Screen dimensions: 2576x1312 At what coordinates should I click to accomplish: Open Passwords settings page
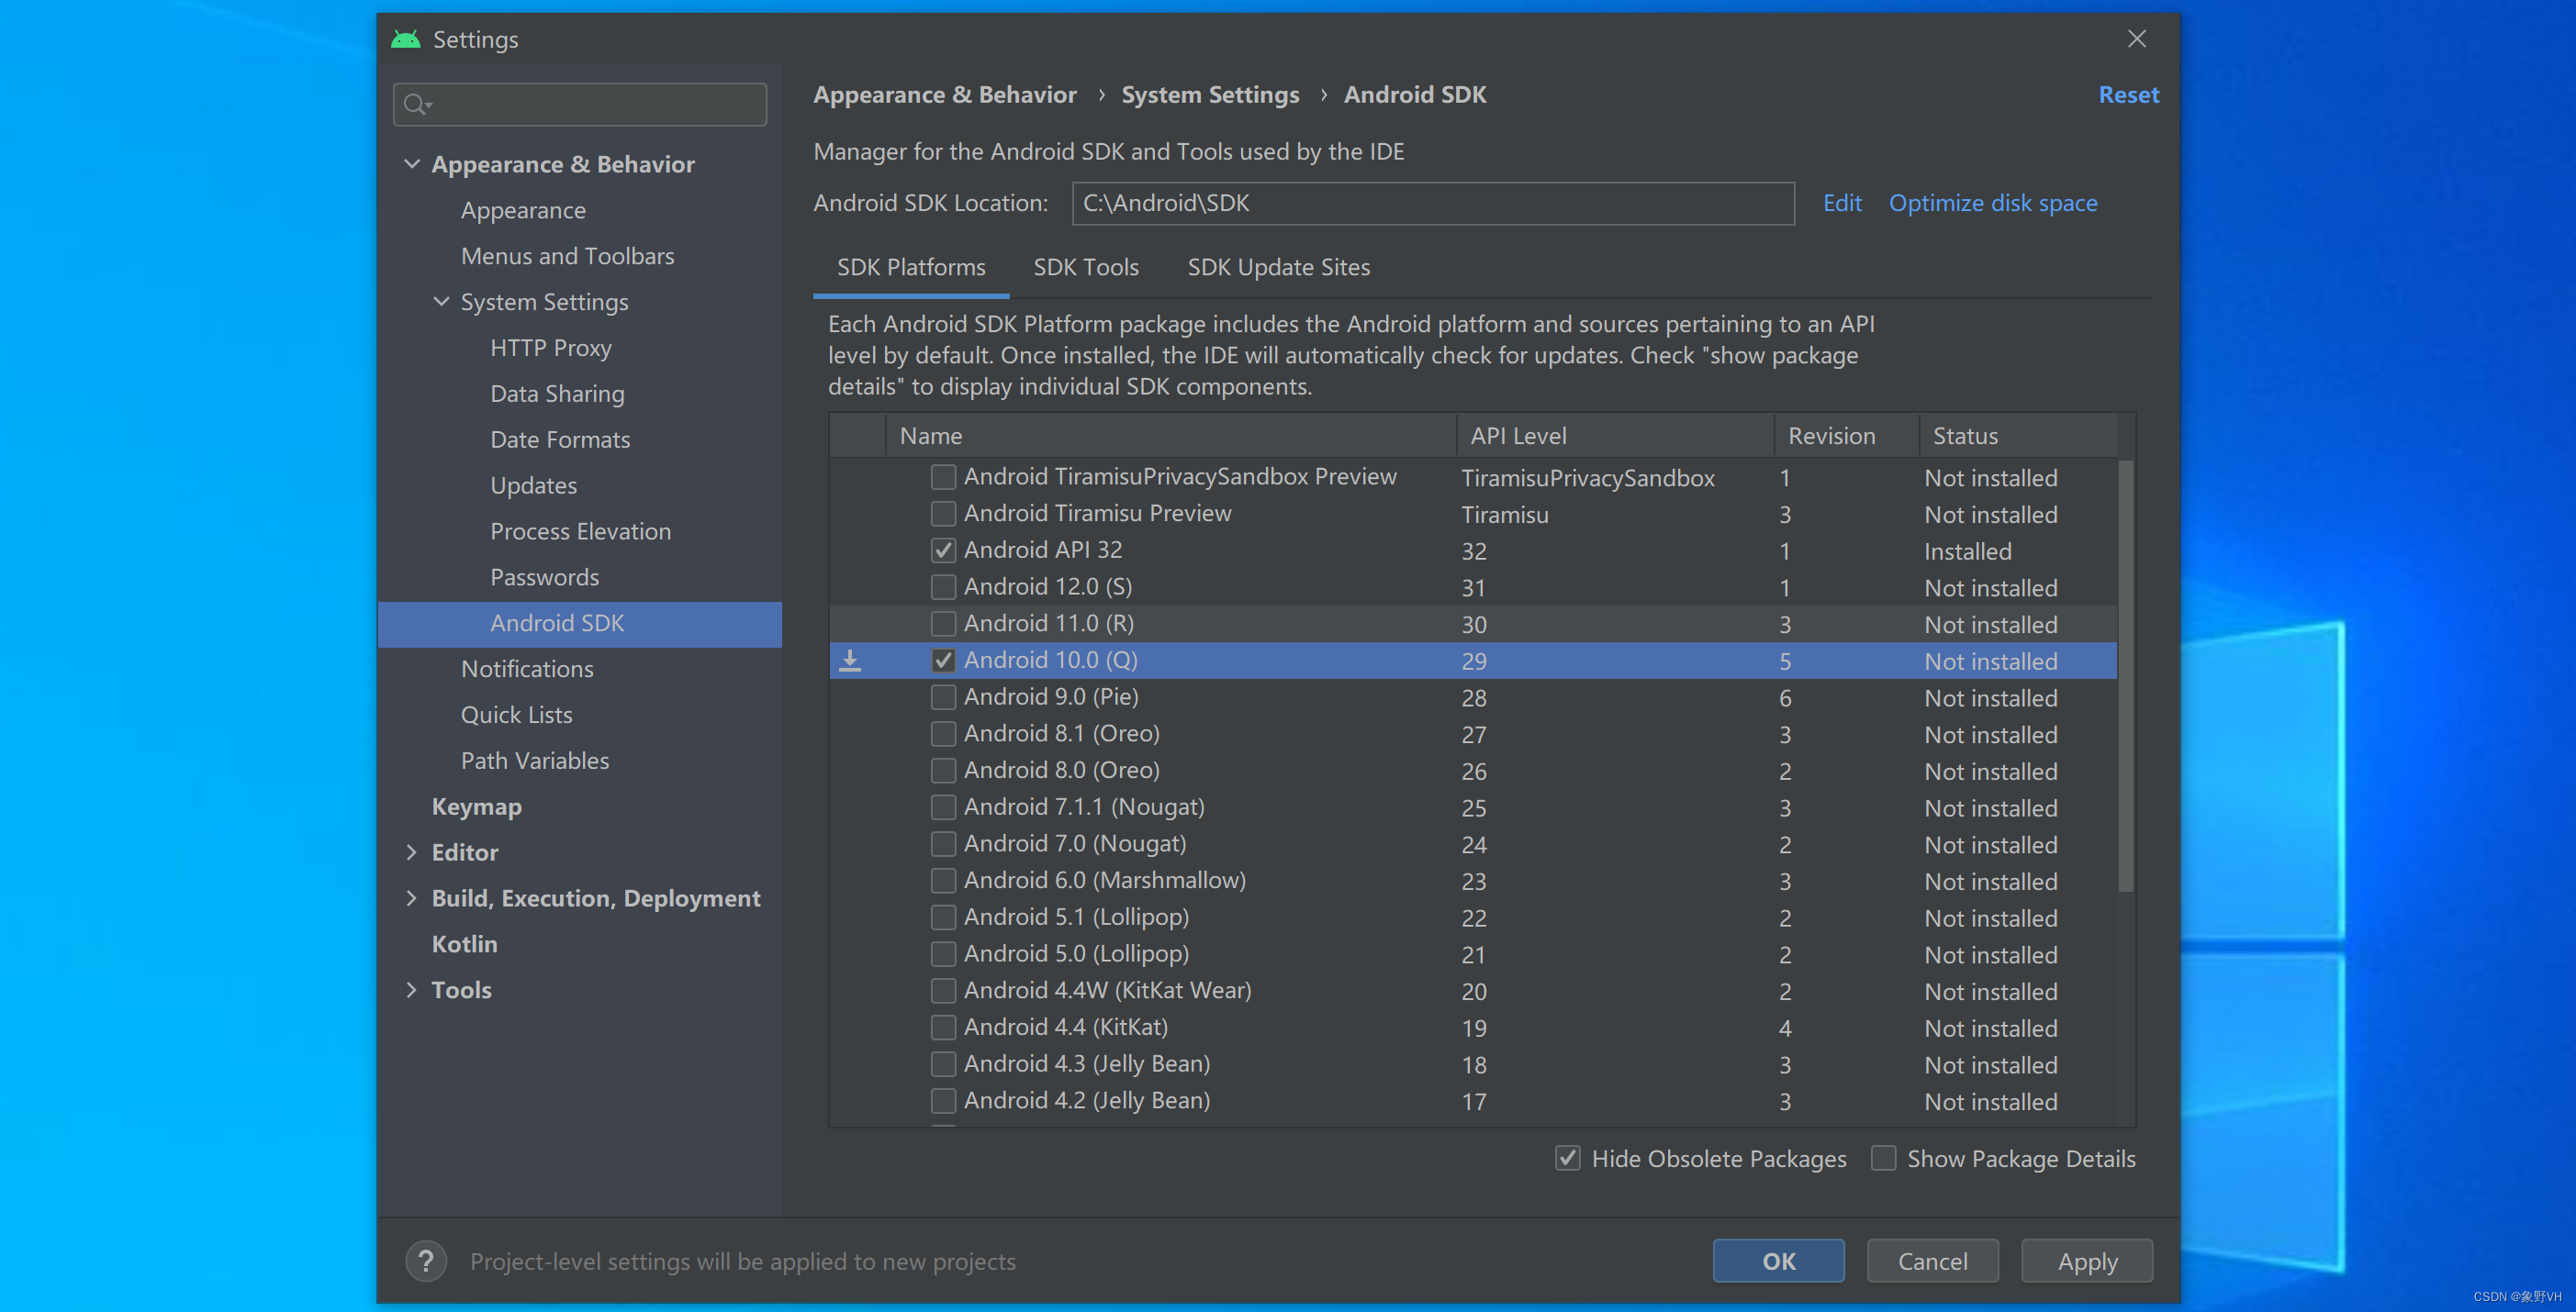(544, 578)
